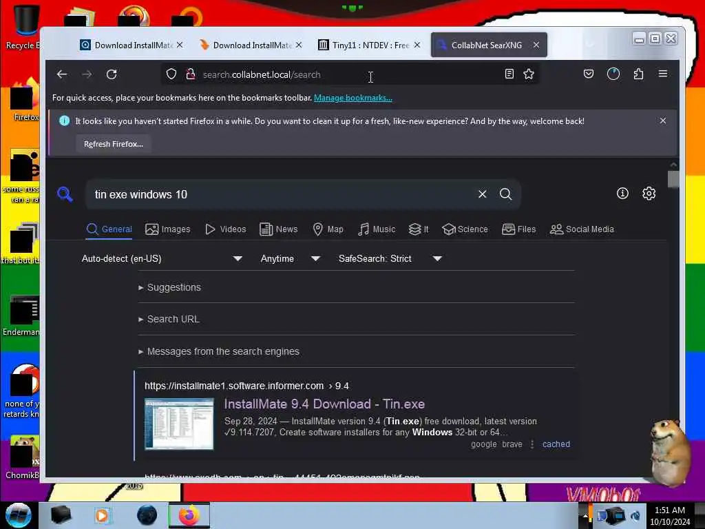Select the General search category
Image resolution: width=705 pixels, height=529 pixels.
109,229
